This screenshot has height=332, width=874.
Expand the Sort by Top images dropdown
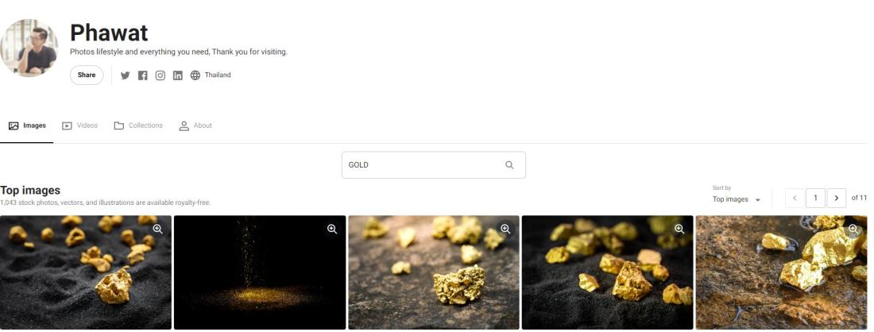tap(737, 199)
